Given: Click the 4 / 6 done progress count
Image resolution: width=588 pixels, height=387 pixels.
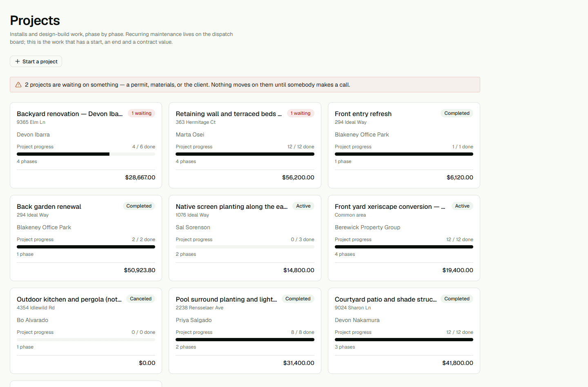Looking at the screenshot, I should (144, 147).
